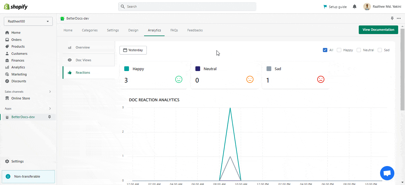Viewport: 405px width, 185px height.
Task: Uncheck the All reactions checkbox
Action: 325,50
